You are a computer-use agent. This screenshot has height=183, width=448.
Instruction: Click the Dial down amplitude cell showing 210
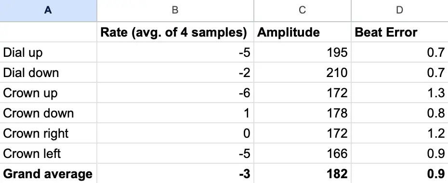(x=303, y=73)
